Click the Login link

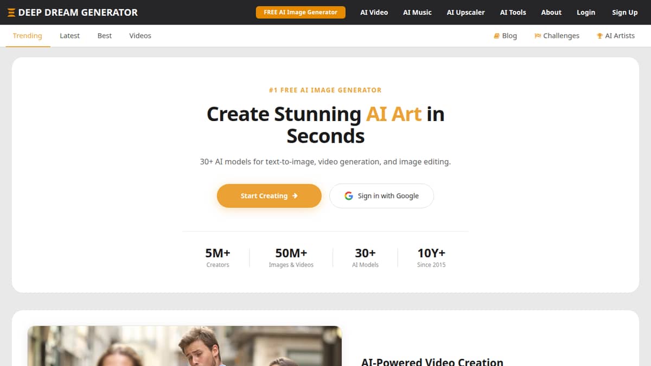(586, 12)
